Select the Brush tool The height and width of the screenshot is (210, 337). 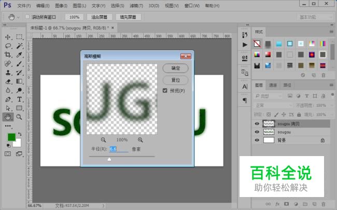click(x=19, y=64)
